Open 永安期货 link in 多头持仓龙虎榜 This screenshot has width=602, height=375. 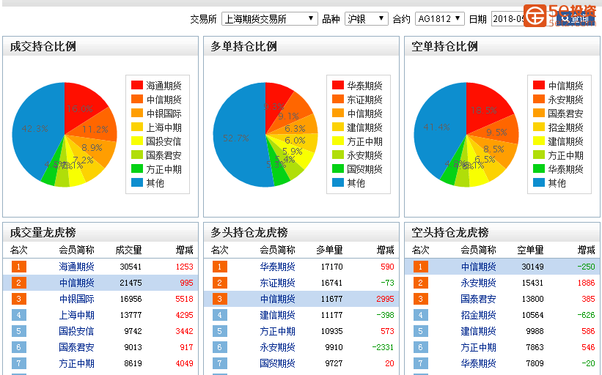[x=278, y=347]
